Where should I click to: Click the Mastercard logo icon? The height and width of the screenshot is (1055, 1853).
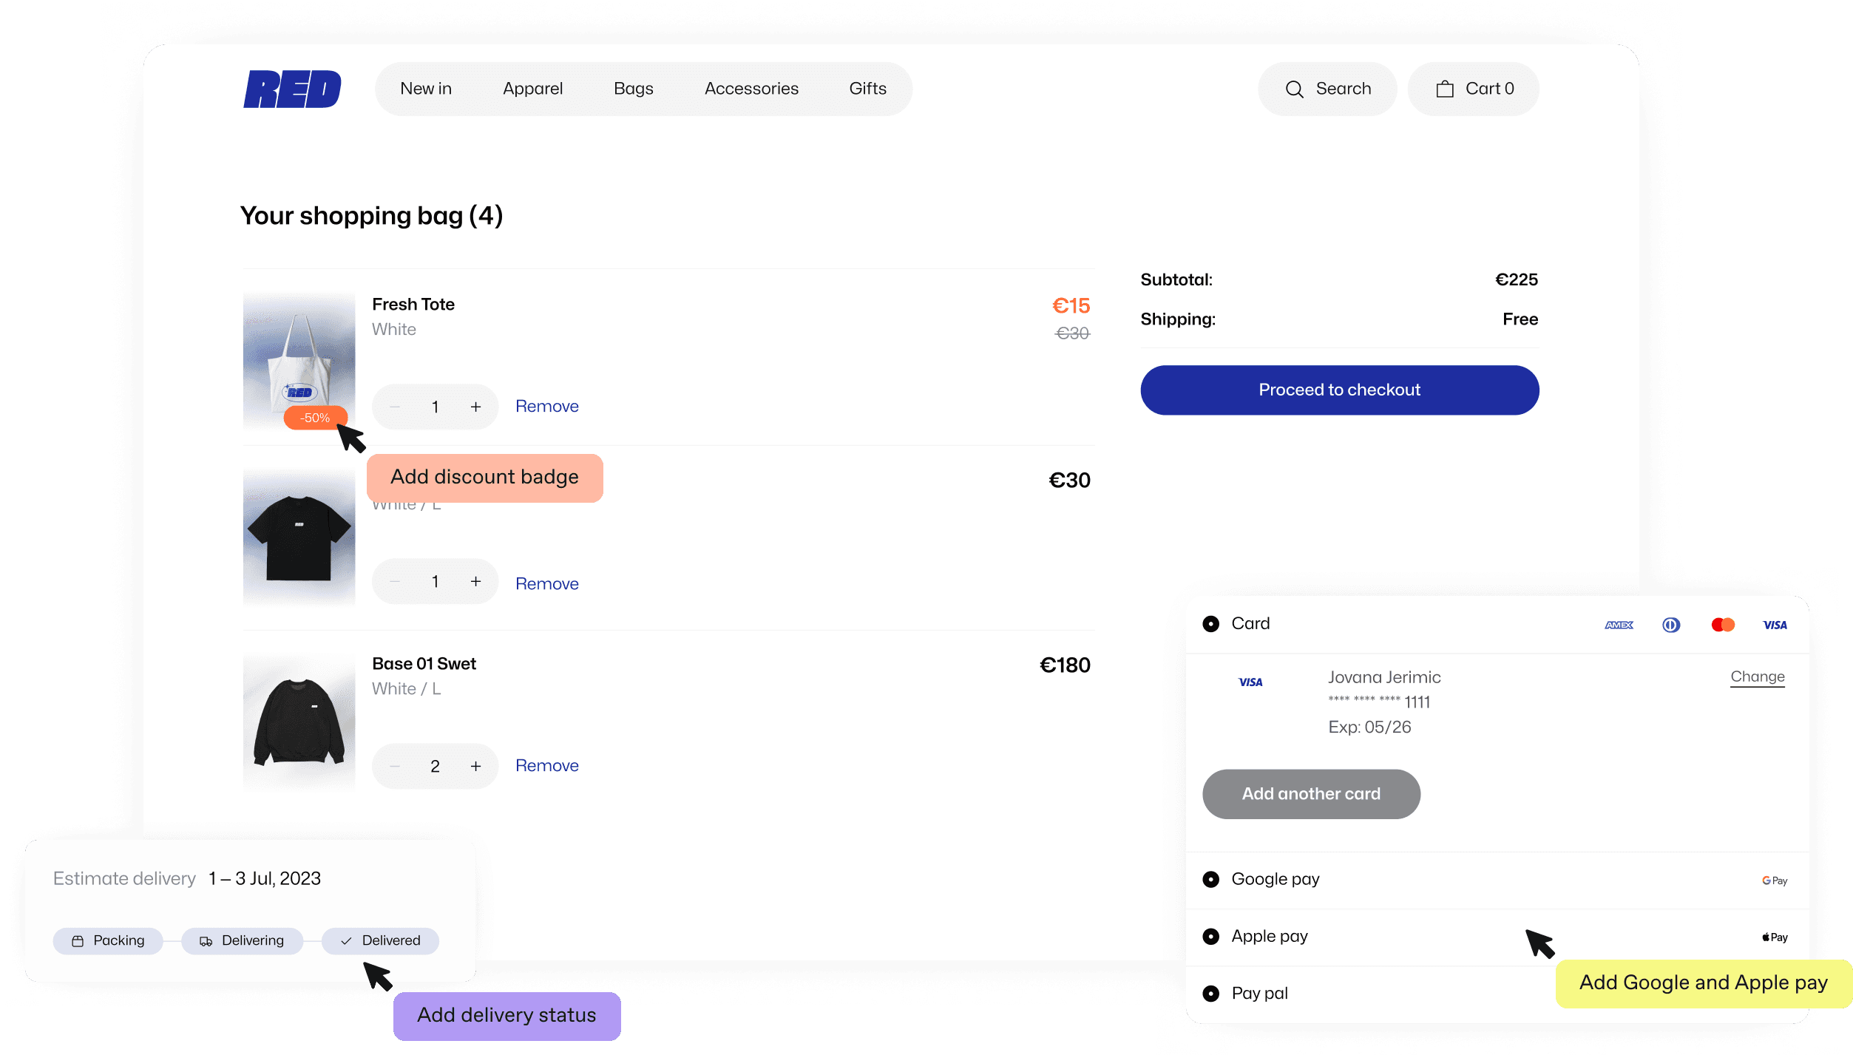[x=1722, y=625]
